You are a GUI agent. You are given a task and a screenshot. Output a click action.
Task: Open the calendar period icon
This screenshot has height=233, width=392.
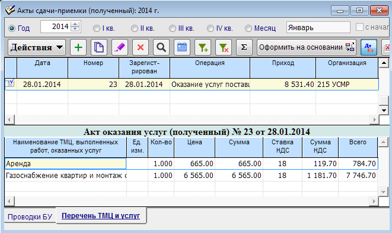coord(182,47)
